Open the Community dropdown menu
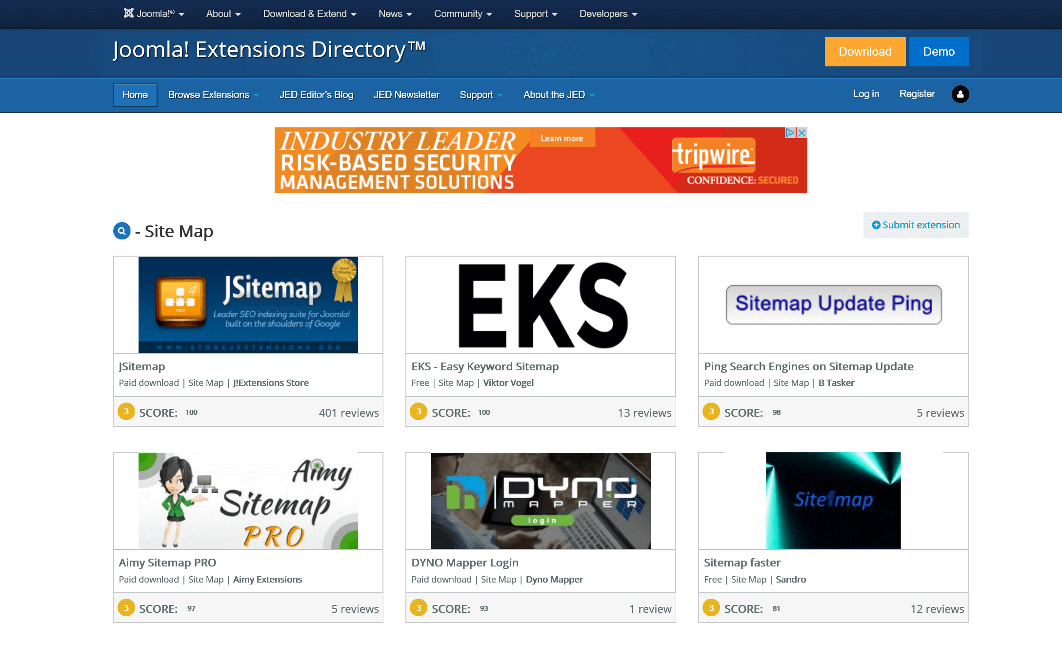This screenshot has width=1062, height=646. pyautogui.click(x=463, y=14)
